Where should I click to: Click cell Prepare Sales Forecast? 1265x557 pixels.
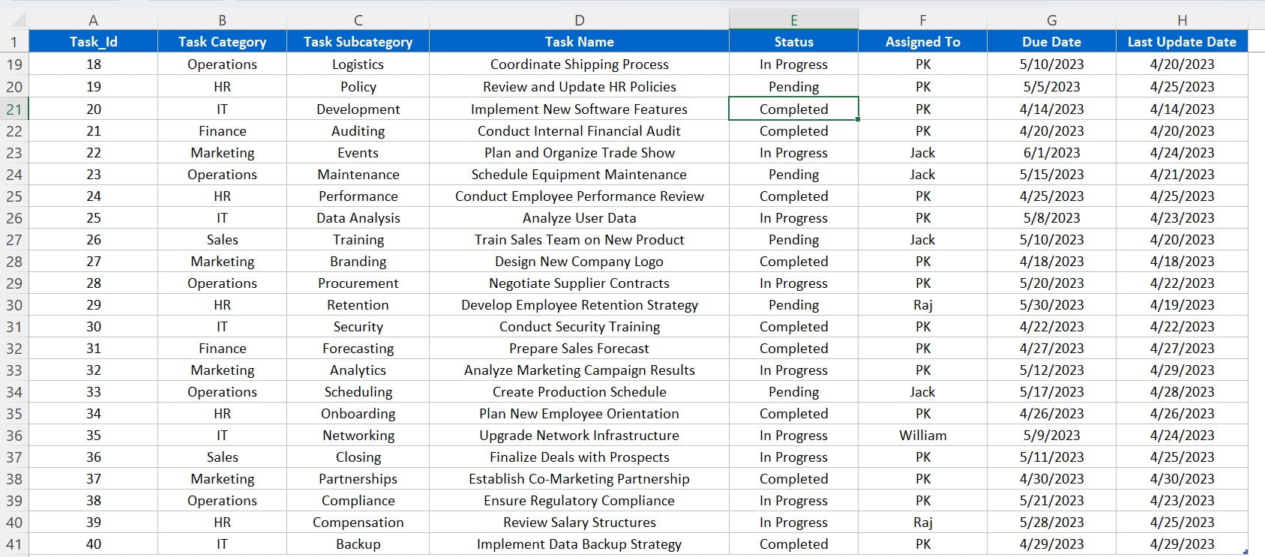pyautogui.click(x=579, y=349)
